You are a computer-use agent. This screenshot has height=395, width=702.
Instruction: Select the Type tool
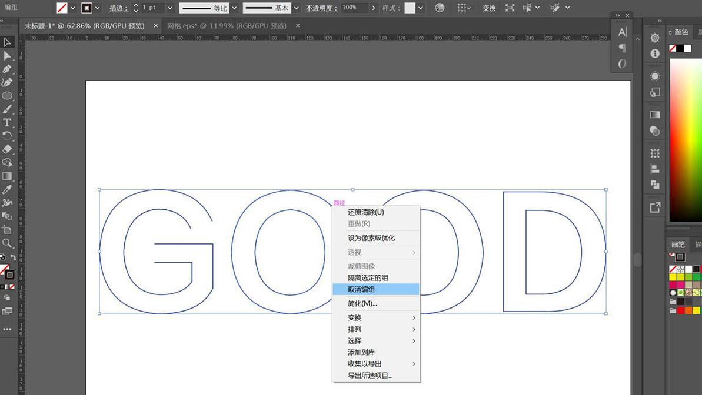[8, 122]
